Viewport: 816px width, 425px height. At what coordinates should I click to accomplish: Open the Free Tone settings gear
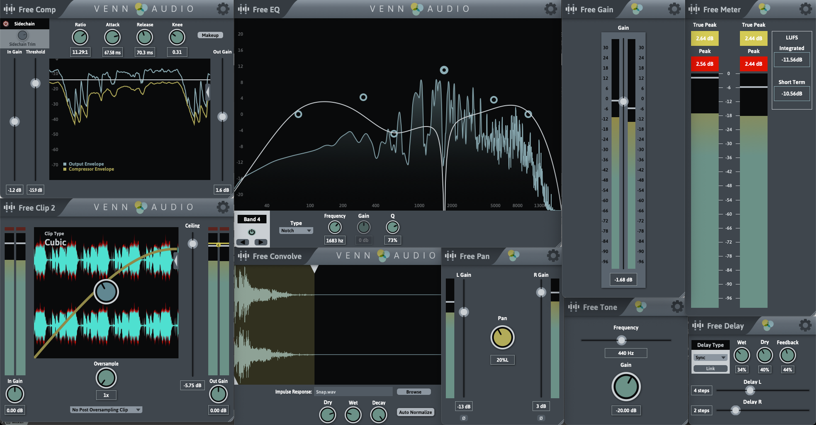(x=677, y=307)
